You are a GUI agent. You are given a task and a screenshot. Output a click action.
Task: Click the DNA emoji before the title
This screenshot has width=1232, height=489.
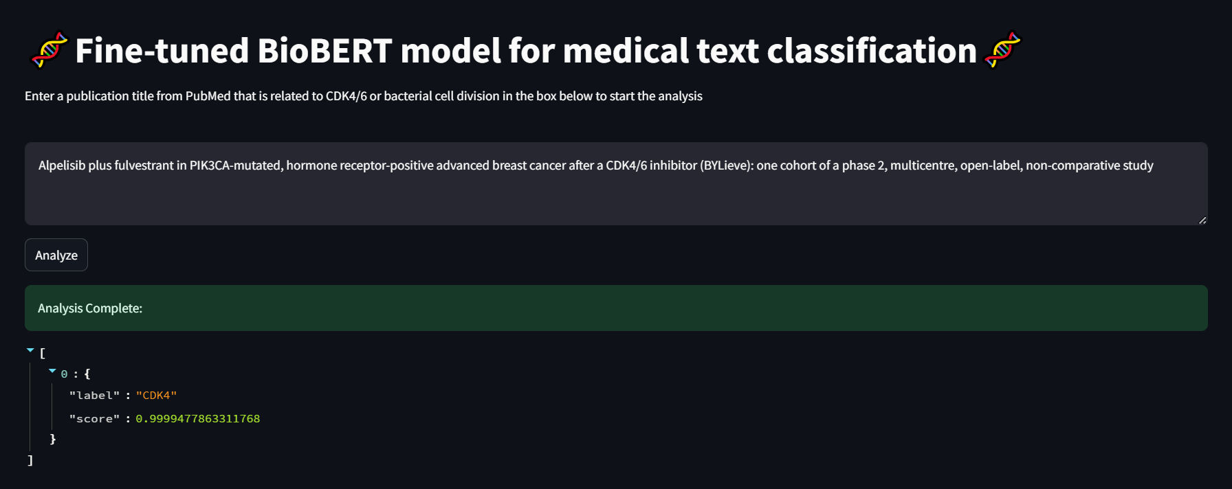[x=49, y=50]
